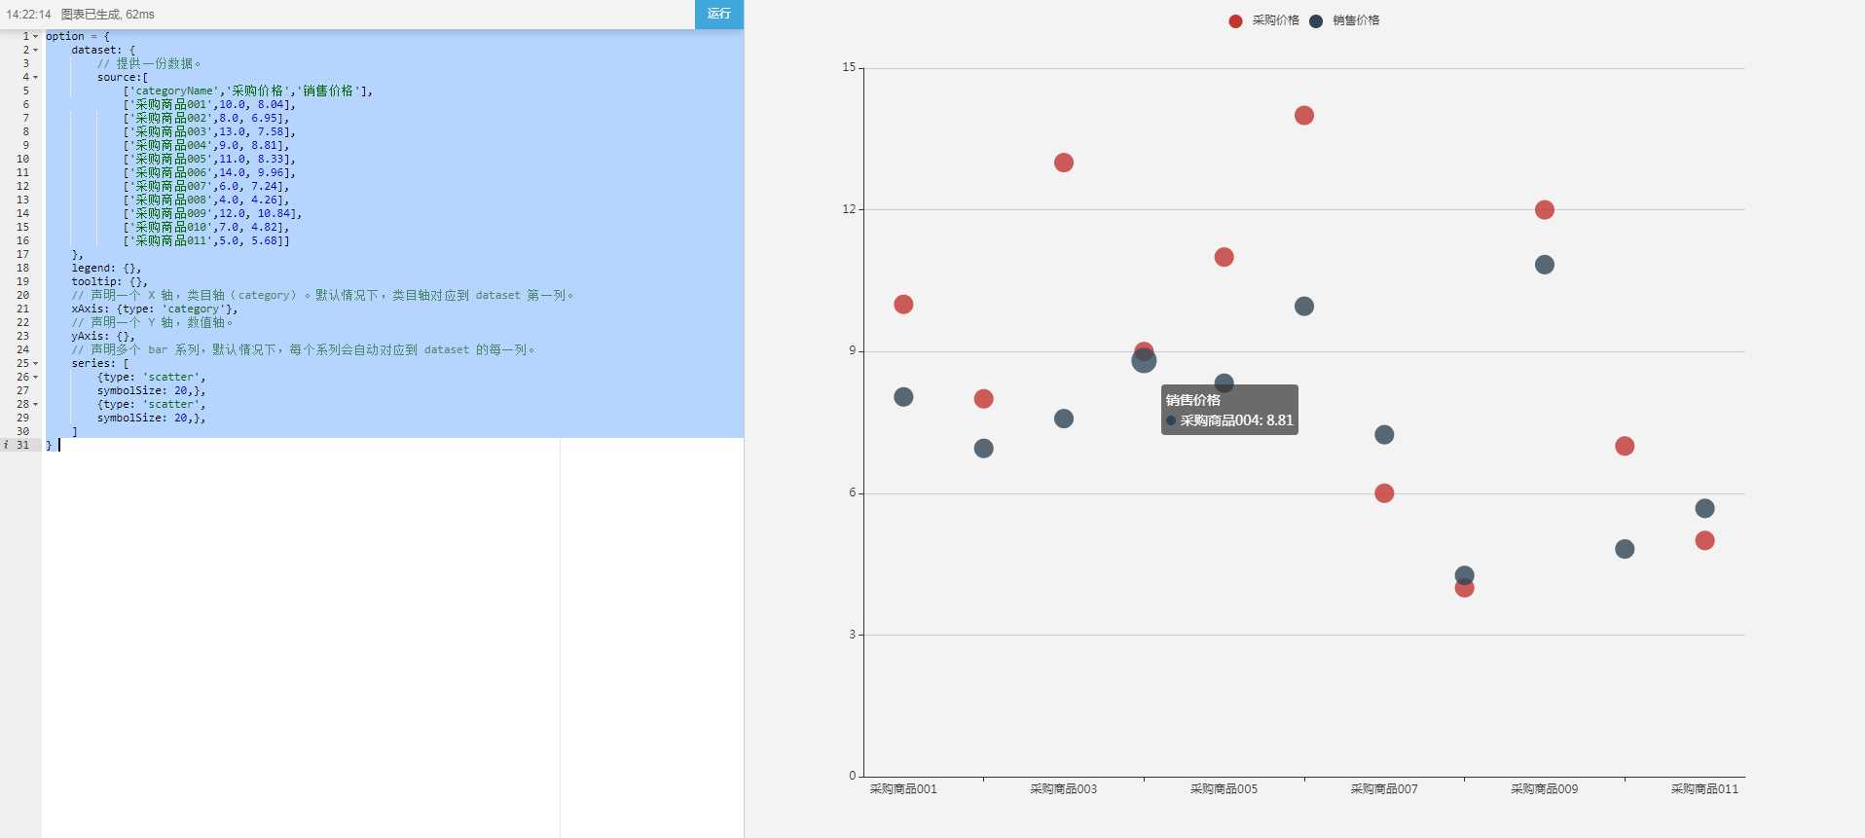
Task: Click the 运行 run button
Action: (719, 14)
